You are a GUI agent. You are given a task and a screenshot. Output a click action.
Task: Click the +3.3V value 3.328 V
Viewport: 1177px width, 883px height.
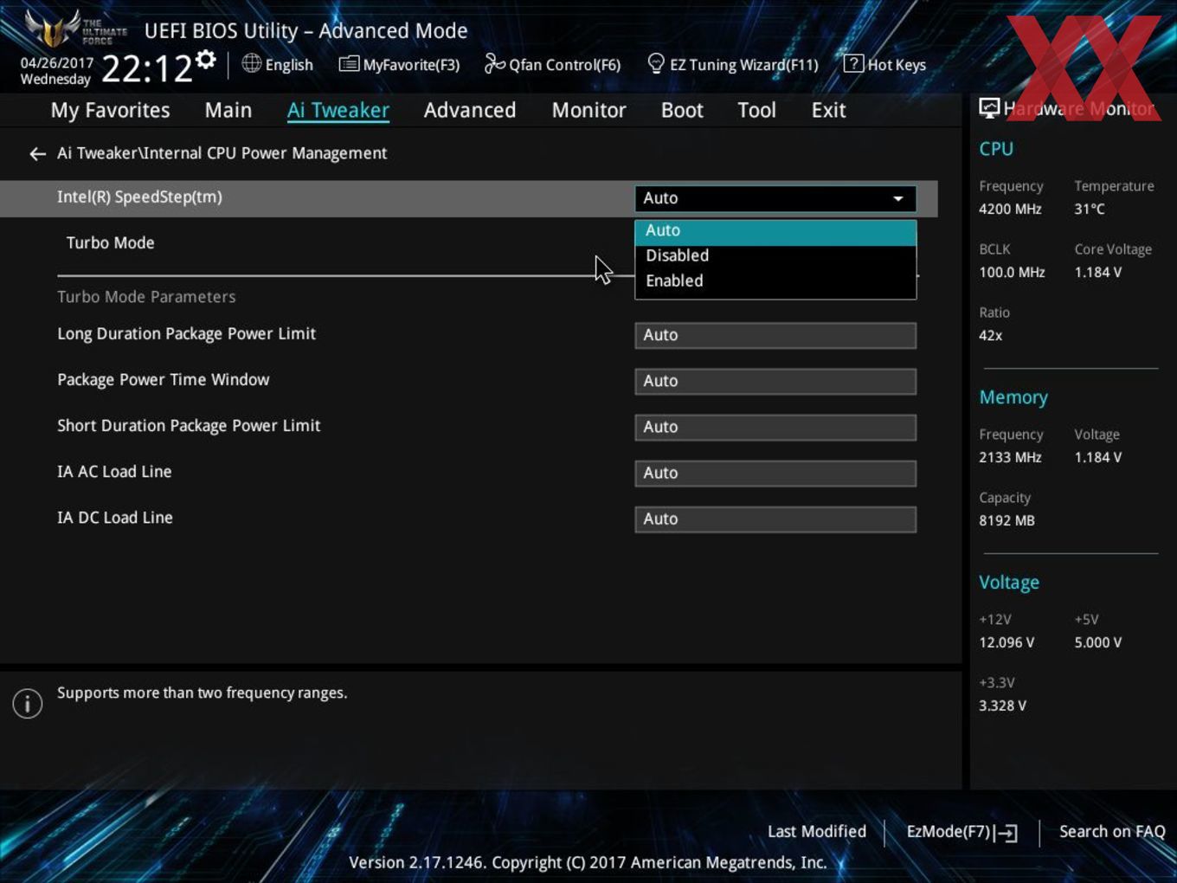click(1002, 706)
